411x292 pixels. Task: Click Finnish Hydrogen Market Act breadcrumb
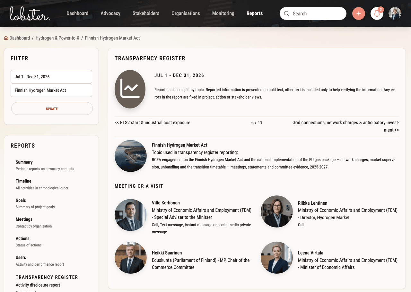click(112, 38)
